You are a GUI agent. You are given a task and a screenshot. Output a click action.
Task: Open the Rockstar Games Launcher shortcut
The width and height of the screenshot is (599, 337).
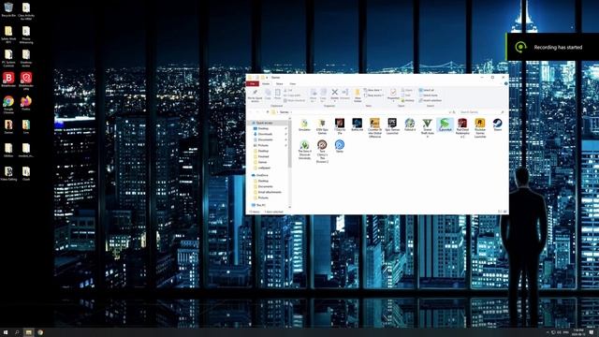click(x=480, y=128)
